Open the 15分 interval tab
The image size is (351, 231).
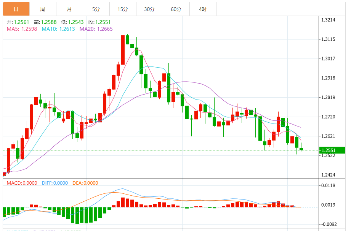tap(123, 9)
